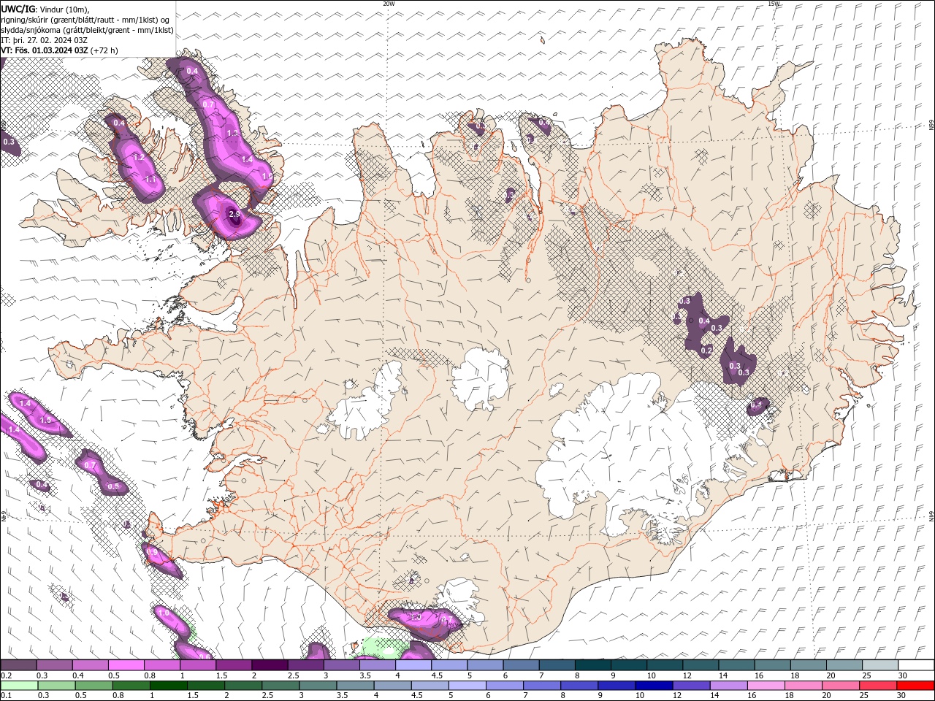Click the 15W longitude label
The height and width of the screenshot is (701, 935).
[x=774, y=4]
